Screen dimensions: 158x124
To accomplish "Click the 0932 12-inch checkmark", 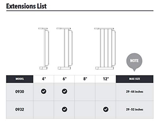I will (106, 109).
